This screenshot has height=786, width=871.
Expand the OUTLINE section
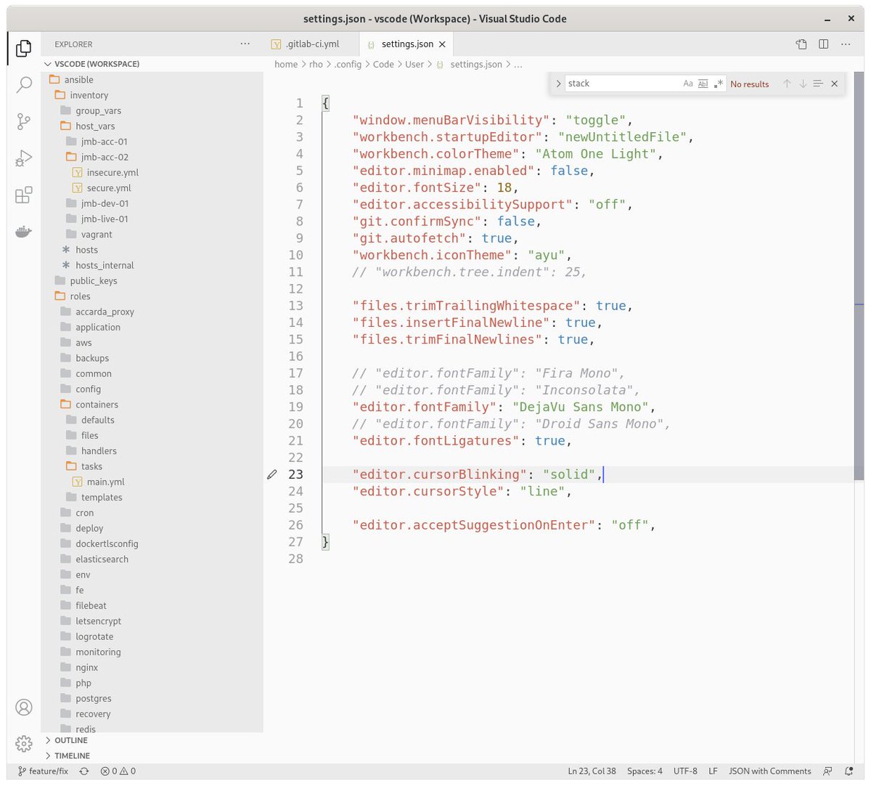pos(152,740)
